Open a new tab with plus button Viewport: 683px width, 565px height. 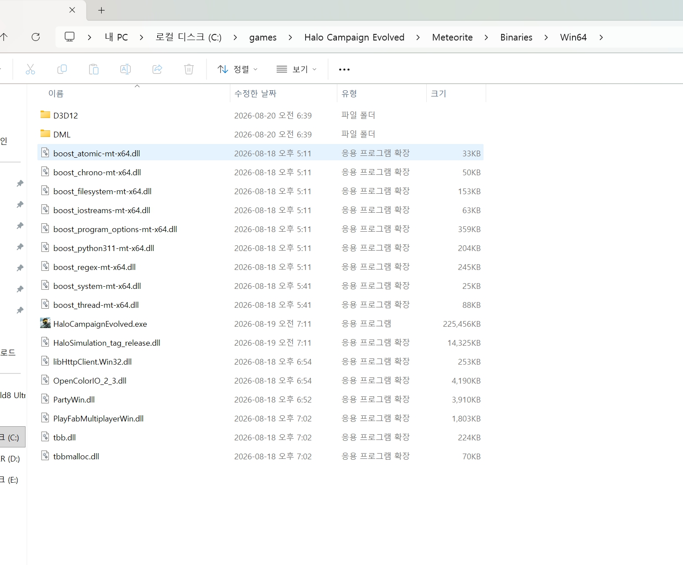101,10
